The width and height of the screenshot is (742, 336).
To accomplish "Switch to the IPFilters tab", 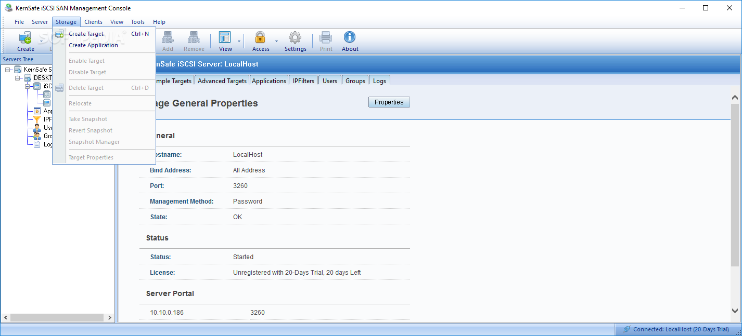I will click(x=303, y=80).
